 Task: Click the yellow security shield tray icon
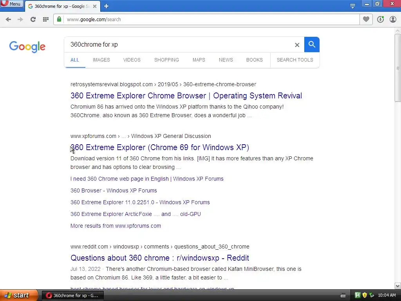(365, 296)
